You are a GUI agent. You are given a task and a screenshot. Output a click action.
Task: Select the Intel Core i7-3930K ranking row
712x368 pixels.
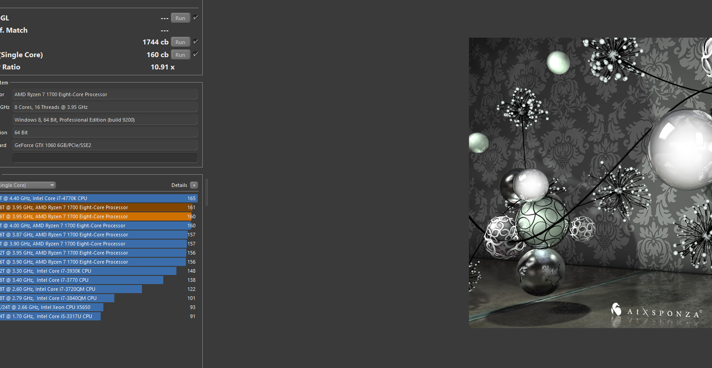99,271
